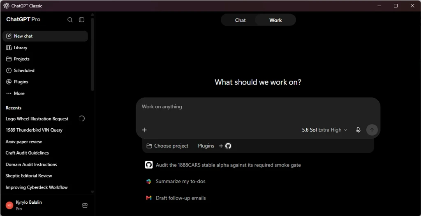This screenshot has height=216, width=421.
Task: Click the Slack icon beside Summarize my to-dos
Action: [x=149, y=182]
